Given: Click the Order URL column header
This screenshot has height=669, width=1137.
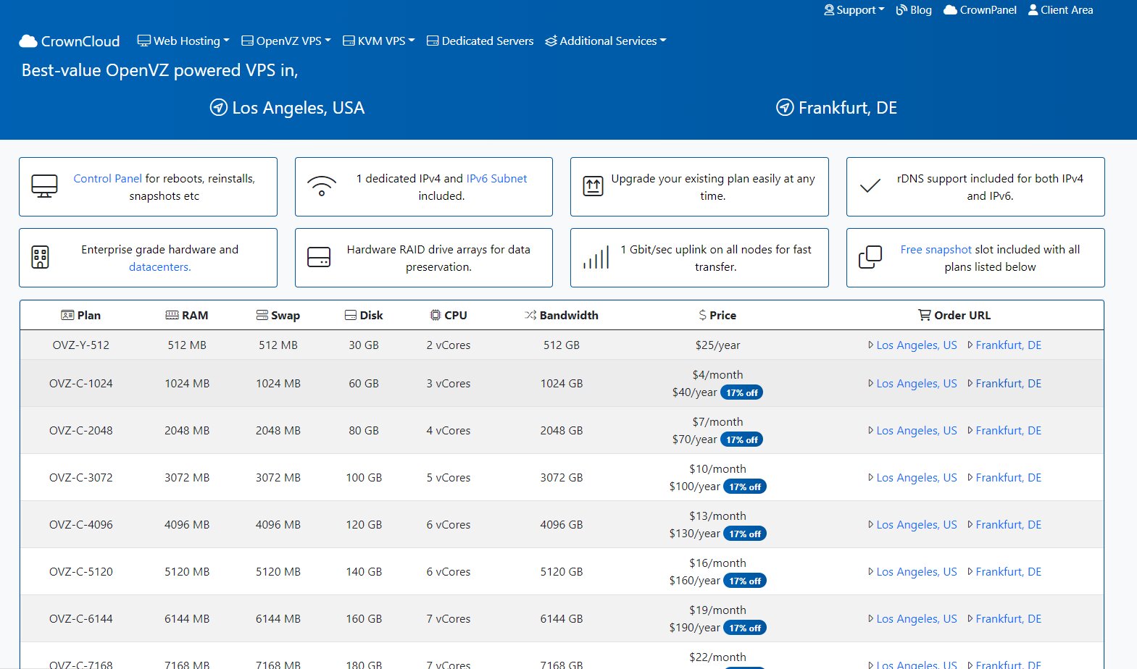Looking at the screenshot, I should pos(954,316).
